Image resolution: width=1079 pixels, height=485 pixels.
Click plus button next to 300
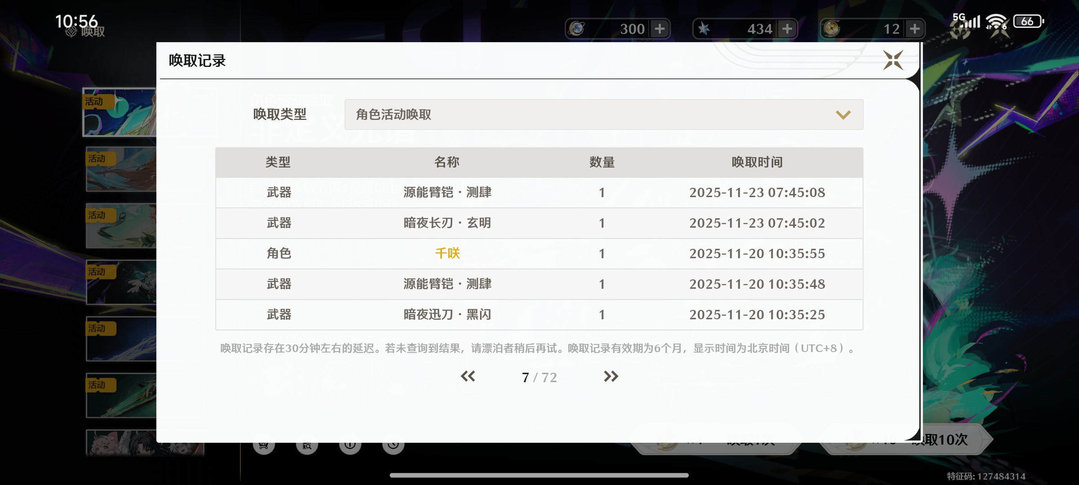(x=660, y=29)
